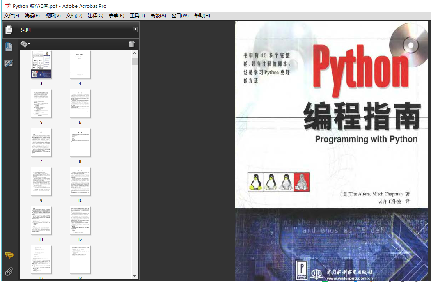Open the 文档(D) menu
Image resolution: width=431 pixels, height=282 pixels.
74,16
